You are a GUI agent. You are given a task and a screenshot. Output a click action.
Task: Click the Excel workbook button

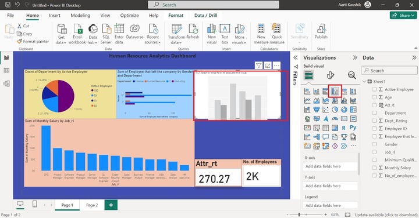(x=77, y=34)
